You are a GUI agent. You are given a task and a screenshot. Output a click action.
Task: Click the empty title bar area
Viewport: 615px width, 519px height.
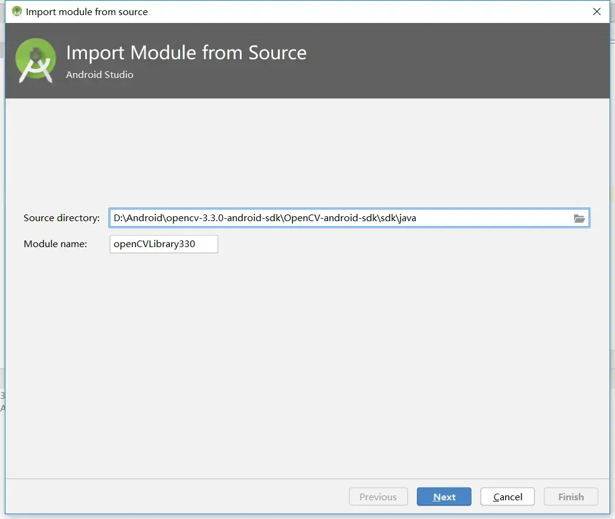(x=362, y=11)
